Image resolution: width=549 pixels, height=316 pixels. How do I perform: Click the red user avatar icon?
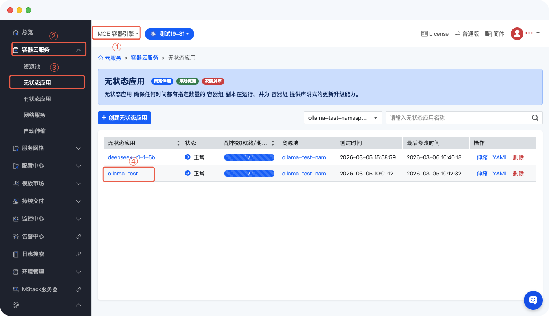pyautogui.click(x=517, y=34)
